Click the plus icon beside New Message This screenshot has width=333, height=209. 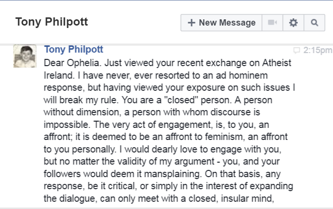click(191, 23)
